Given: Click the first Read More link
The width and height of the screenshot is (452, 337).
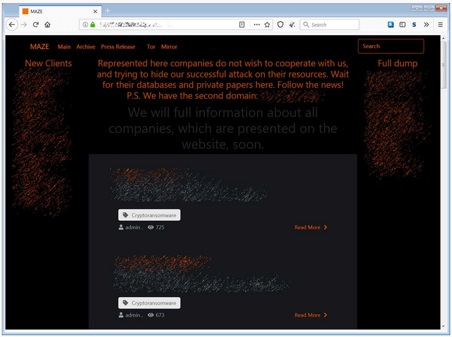Looking at the screenshot, I should point(311,228).
